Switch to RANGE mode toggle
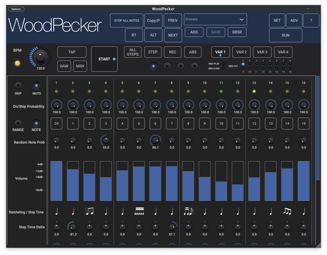 pyautogui.click(x=18, y=123)
